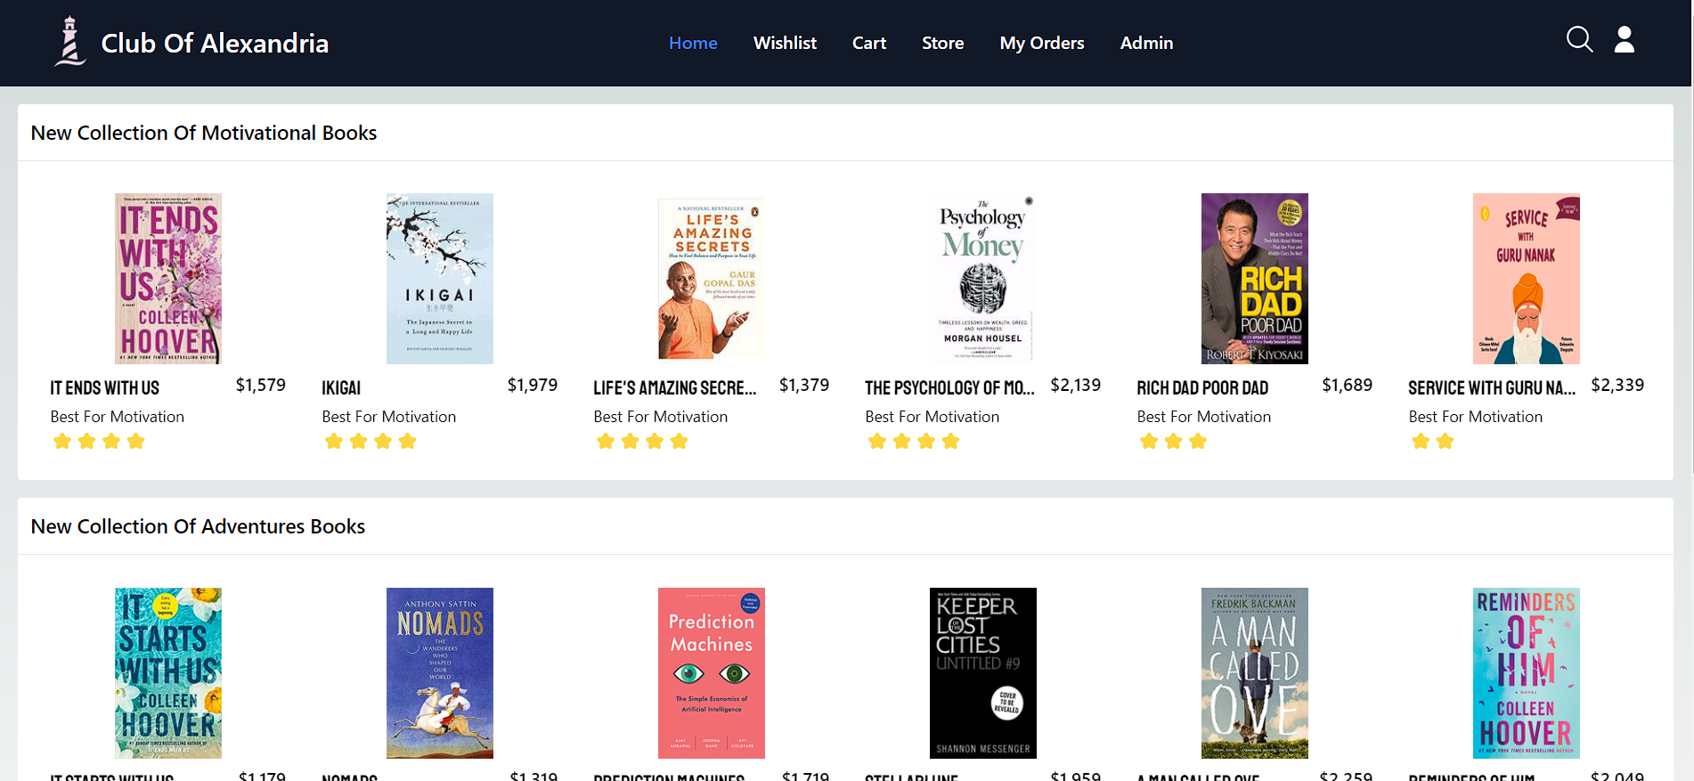
Task: Click the Club Of Alexandria brand title
Action: point(215,43)
